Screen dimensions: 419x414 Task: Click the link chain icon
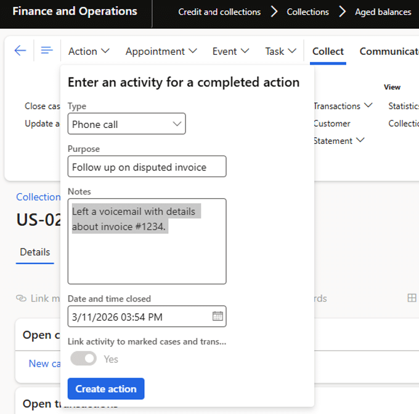click(22, 298)
